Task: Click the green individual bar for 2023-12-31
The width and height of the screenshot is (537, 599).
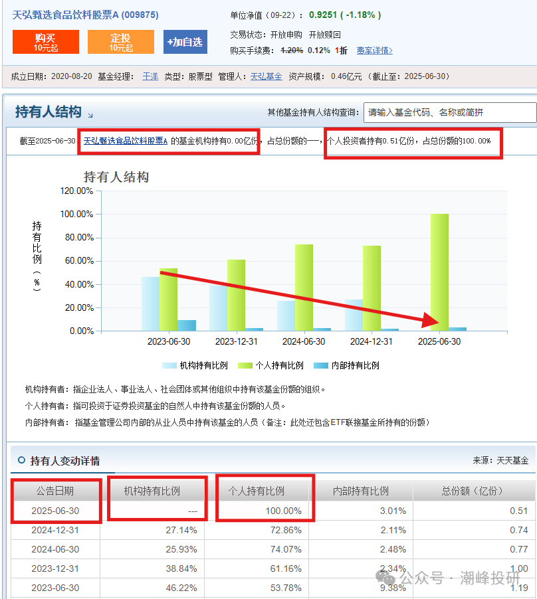Action: click(x=236, y=296)
